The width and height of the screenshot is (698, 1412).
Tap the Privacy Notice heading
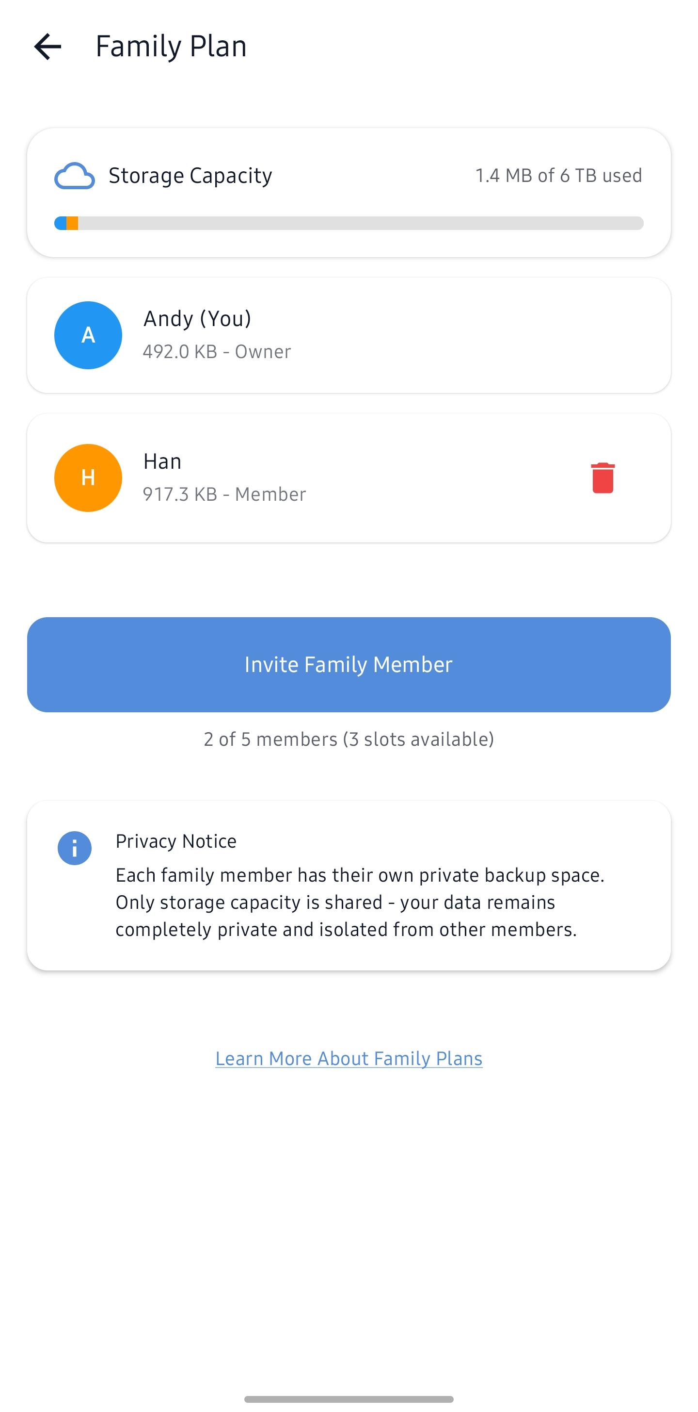pos(176,841)
